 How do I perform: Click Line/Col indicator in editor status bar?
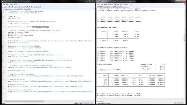pyautogui.click(x=78, y=103)
